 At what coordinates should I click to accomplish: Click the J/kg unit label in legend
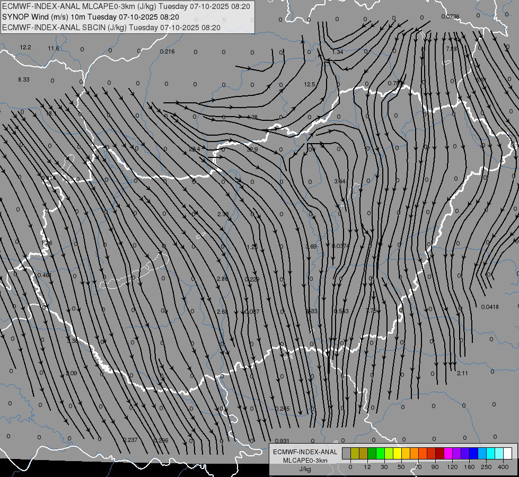click(305, 469)
